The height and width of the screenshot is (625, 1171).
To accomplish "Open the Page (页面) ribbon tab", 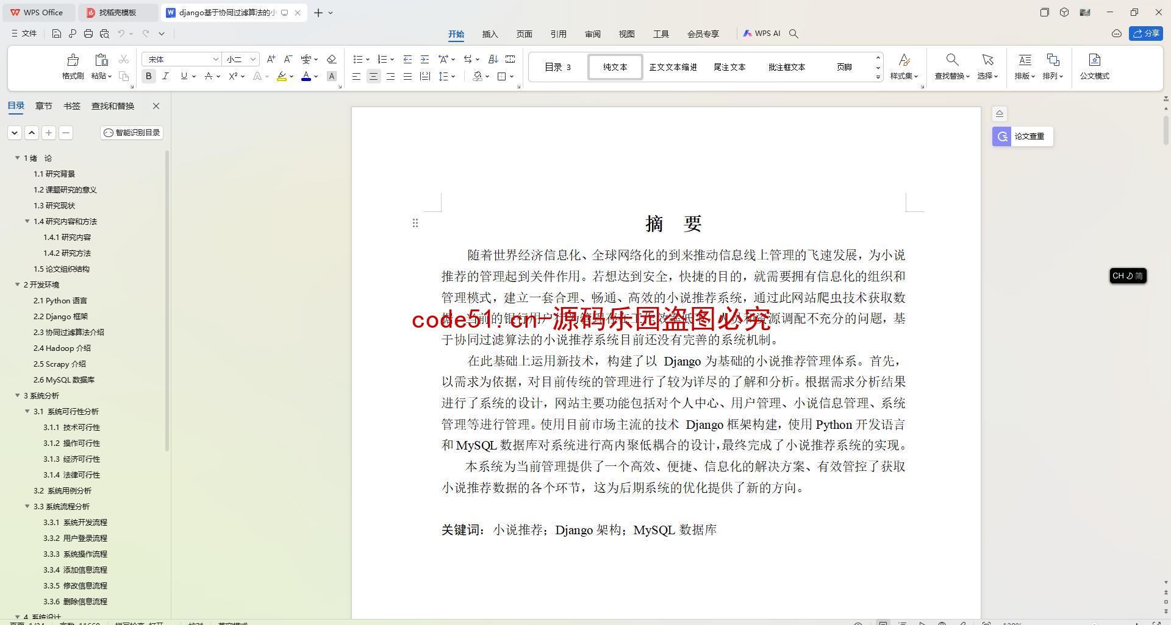I will tap(524, 34).
